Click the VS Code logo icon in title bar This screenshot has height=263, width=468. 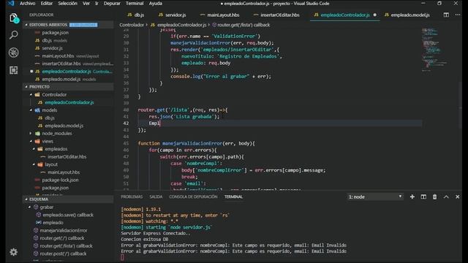coord(11,3)
